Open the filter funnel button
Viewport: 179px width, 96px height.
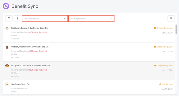pos(9,19)
